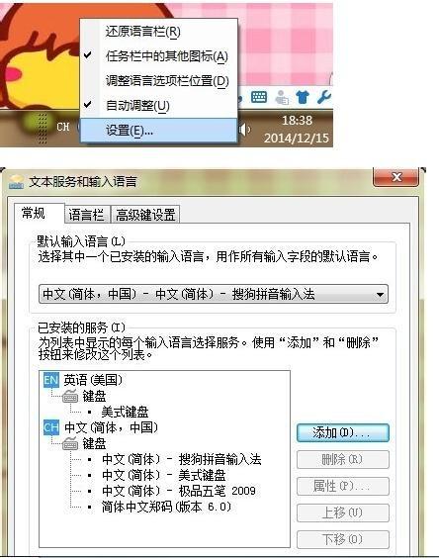Open the wrench tools icon
This screenshot has width=439, height=558.
pos(323,97)
